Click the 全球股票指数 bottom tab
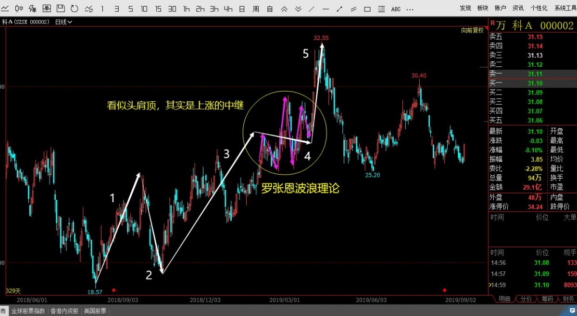Image resolution: width=577 pixels, height=316 pixels. click(x=28, y=311)
